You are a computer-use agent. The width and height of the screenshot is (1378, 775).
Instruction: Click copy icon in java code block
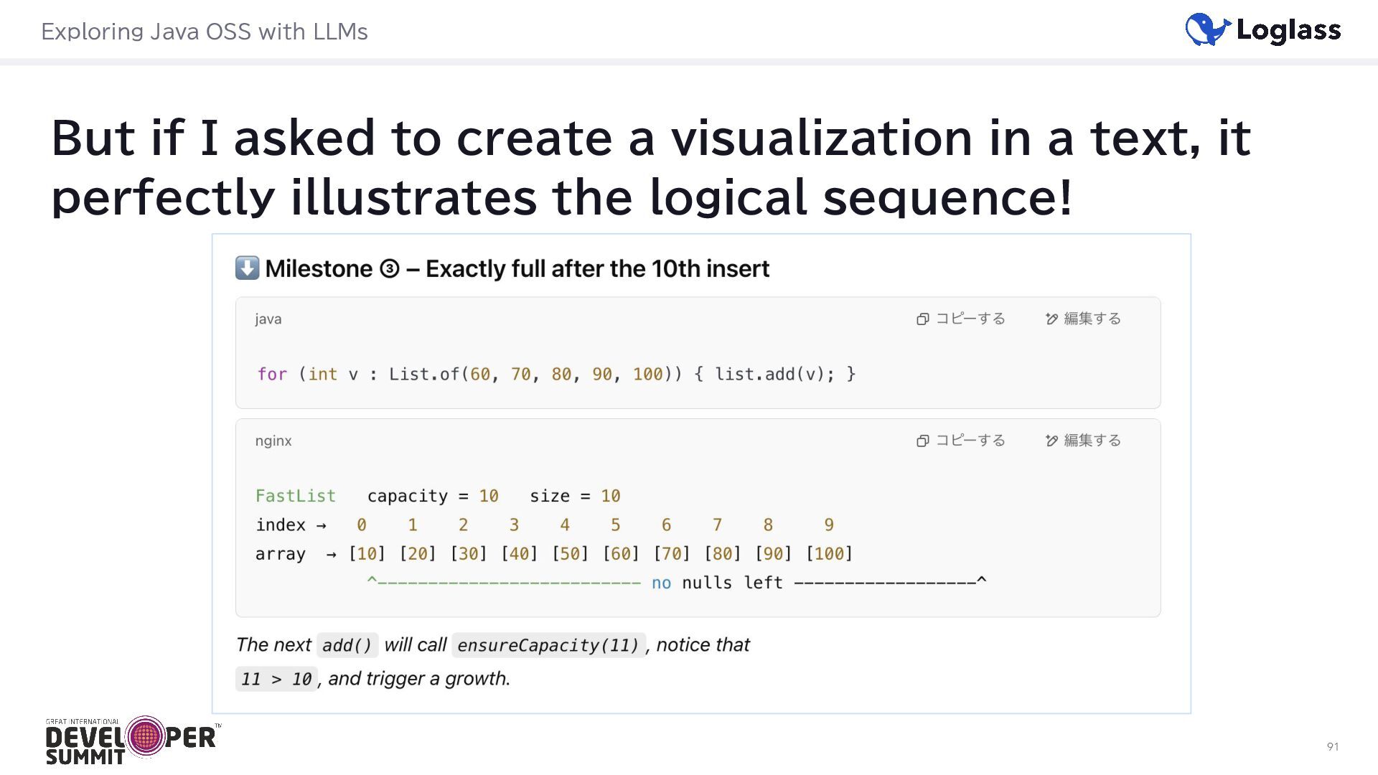point(923,319)
